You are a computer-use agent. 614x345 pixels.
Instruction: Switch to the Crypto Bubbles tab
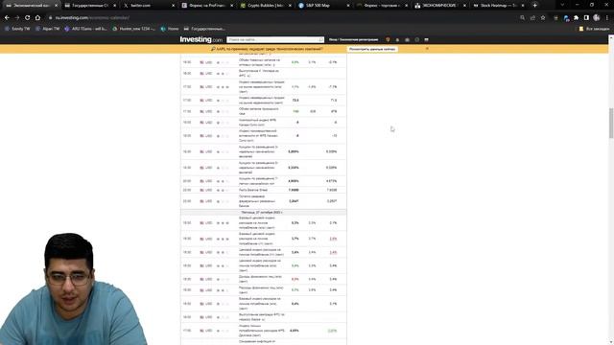point(266,6)
